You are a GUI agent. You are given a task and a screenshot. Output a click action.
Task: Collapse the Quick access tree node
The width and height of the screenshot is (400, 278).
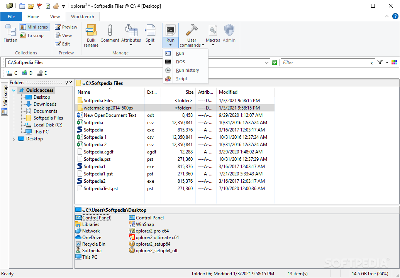[x=14, y=90]
